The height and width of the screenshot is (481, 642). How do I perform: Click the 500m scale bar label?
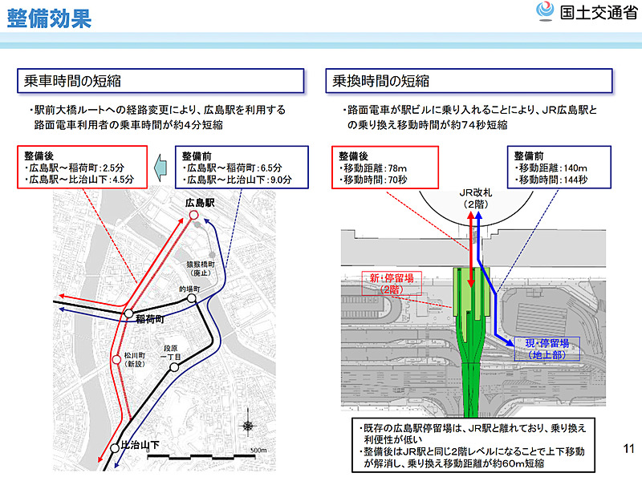click(x=258, y=450)
